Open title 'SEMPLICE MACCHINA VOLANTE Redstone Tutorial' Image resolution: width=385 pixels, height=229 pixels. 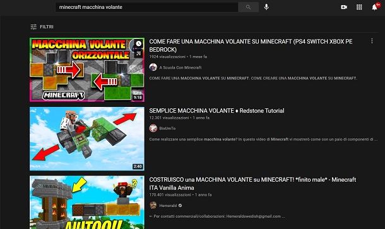216,111
